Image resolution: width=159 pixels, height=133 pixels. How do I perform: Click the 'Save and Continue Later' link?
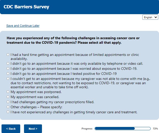pyautogui.click(x=23, y=26)
